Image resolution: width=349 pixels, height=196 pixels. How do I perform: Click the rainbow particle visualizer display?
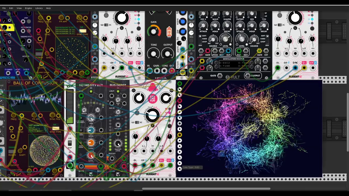pos(249,128)
